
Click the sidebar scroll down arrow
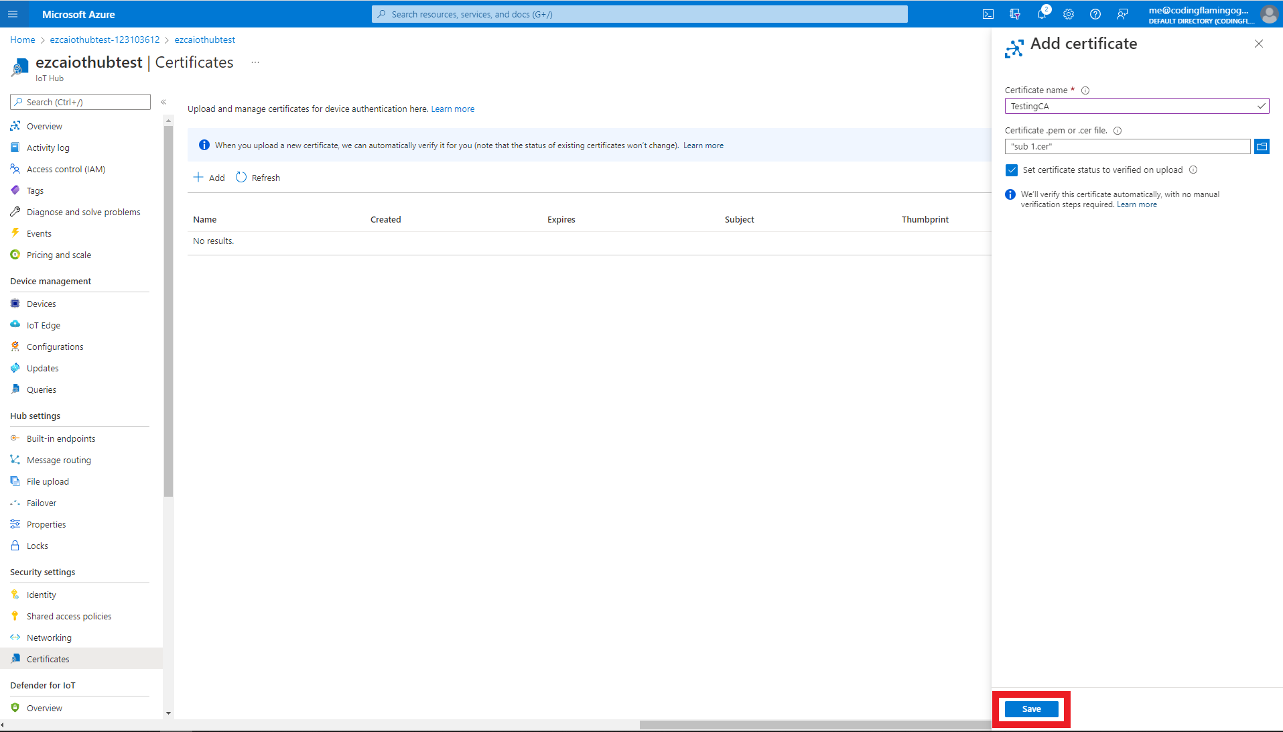(x=168, y=713)
